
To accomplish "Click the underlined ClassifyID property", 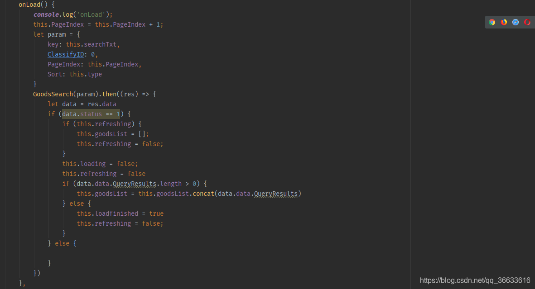I will coord(66,55).
